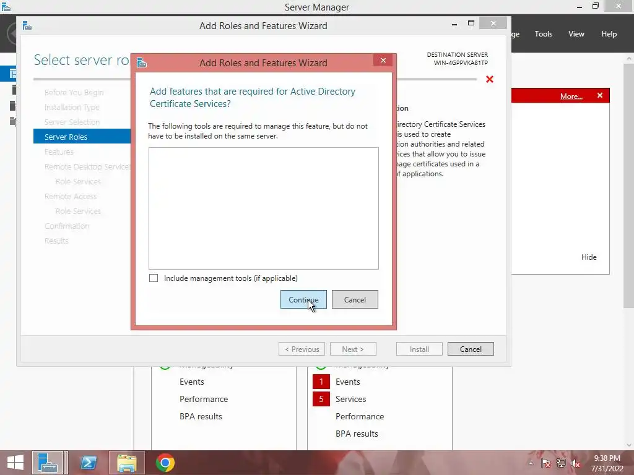The width and height of the screenshot is (634, 475).
Task: Open Services in the right server tile
Action: 350,399
